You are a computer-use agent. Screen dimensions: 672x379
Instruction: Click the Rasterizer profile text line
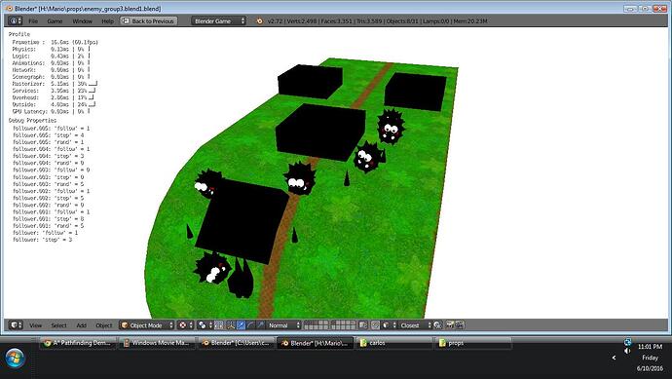55,84
